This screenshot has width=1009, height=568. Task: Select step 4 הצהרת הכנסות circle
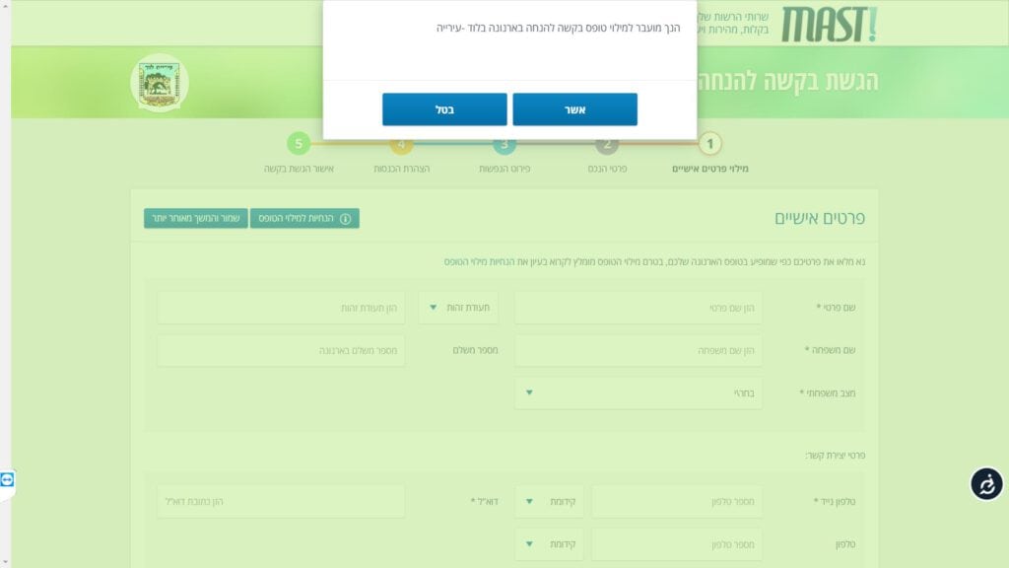(400, 145)
